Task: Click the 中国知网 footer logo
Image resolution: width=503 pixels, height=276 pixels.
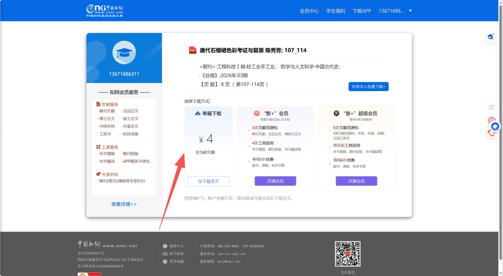Action: [107, 245]
